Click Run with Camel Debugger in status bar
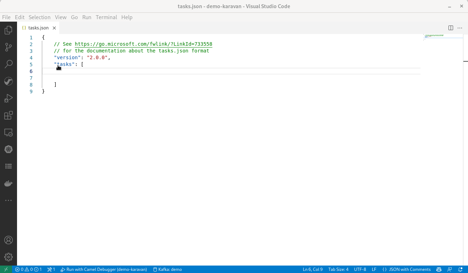Viewport: 468px width, 273px height. [x=104, y=269]
